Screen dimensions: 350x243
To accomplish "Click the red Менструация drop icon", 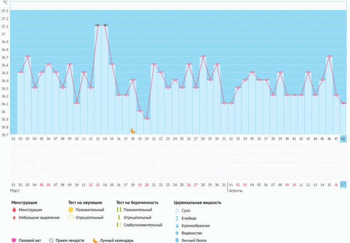I will click(x=14, y=210).
